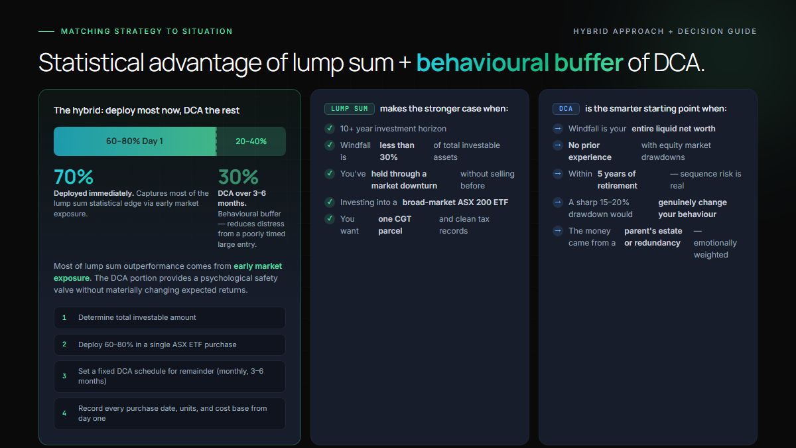This screenshot has width=796, height=448.
Task: Click 'The hybrid: deploy most now, DCA the rest'
Action: (x=147, y=110)
